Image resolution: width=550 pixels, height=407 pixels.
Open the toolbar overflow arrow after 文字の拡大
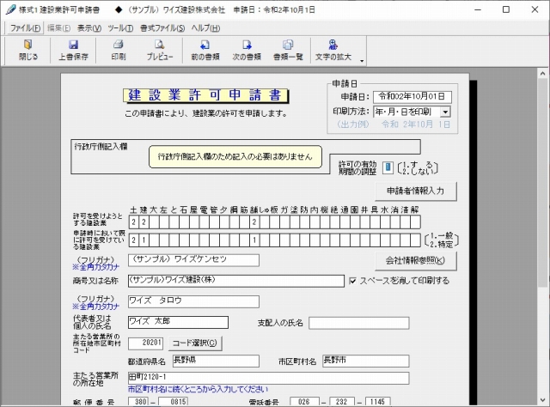tap(363, 61)
